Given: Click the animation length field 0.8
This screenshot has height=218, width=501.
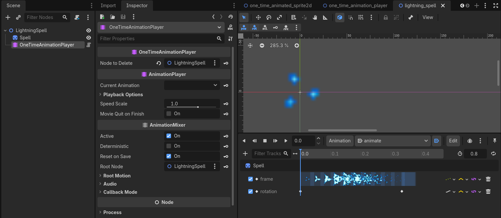Looking at the screenshot, I should pyautogui.click(x=475, y=154).
